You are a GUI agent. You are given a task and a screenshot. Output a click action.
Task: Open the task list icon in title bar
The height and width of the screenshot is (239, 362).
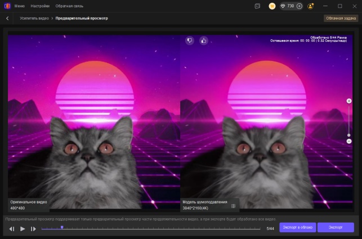[x=257, y=6]
